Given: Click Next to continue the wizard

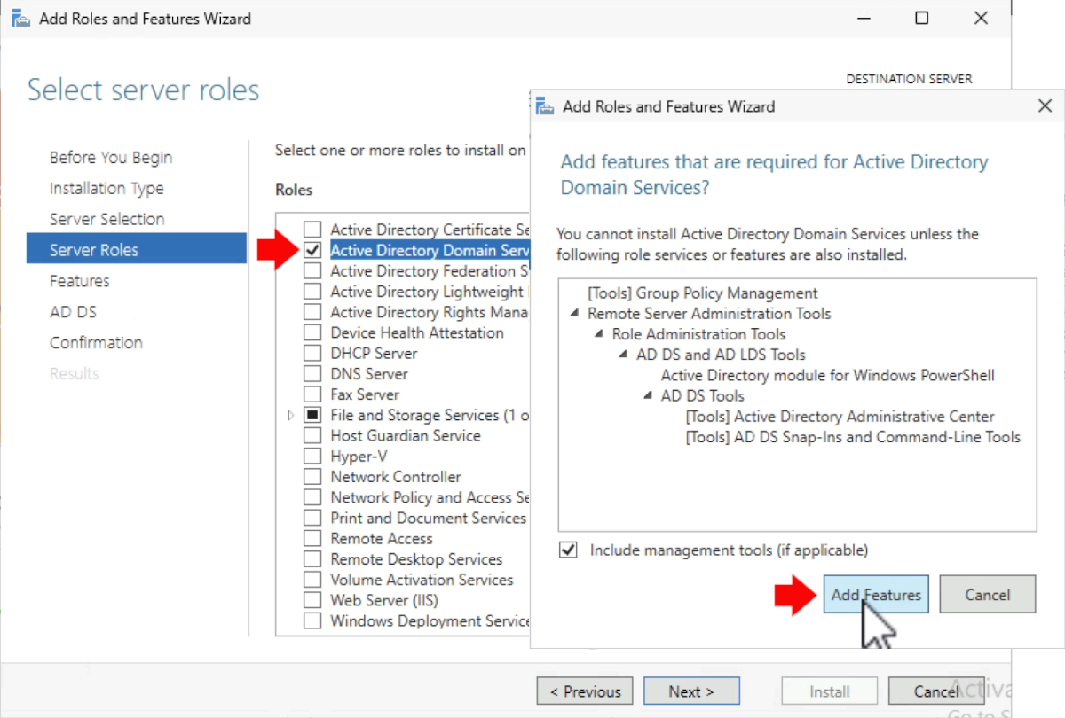Looking at the screenshot, I should 691,691.
